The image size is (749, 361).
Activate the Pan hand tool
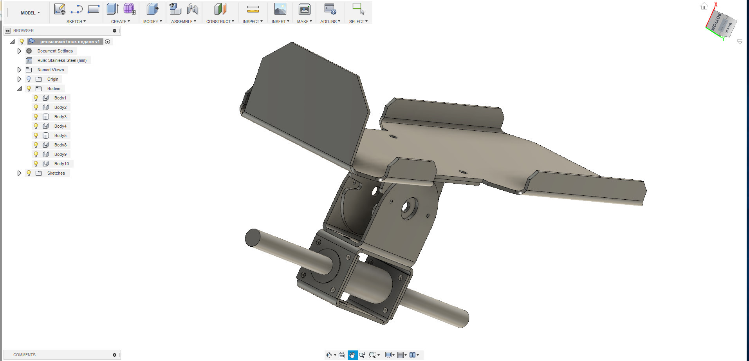352,355
